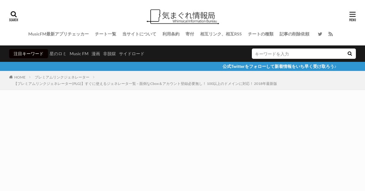Open 当サイトについて menu item
Screen dimensions: 365x191
[139, 34]
